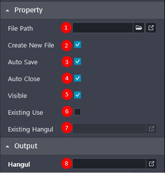165x173 pixels.
Task: Untick the Visible checkbox
Action: point(77,95)
